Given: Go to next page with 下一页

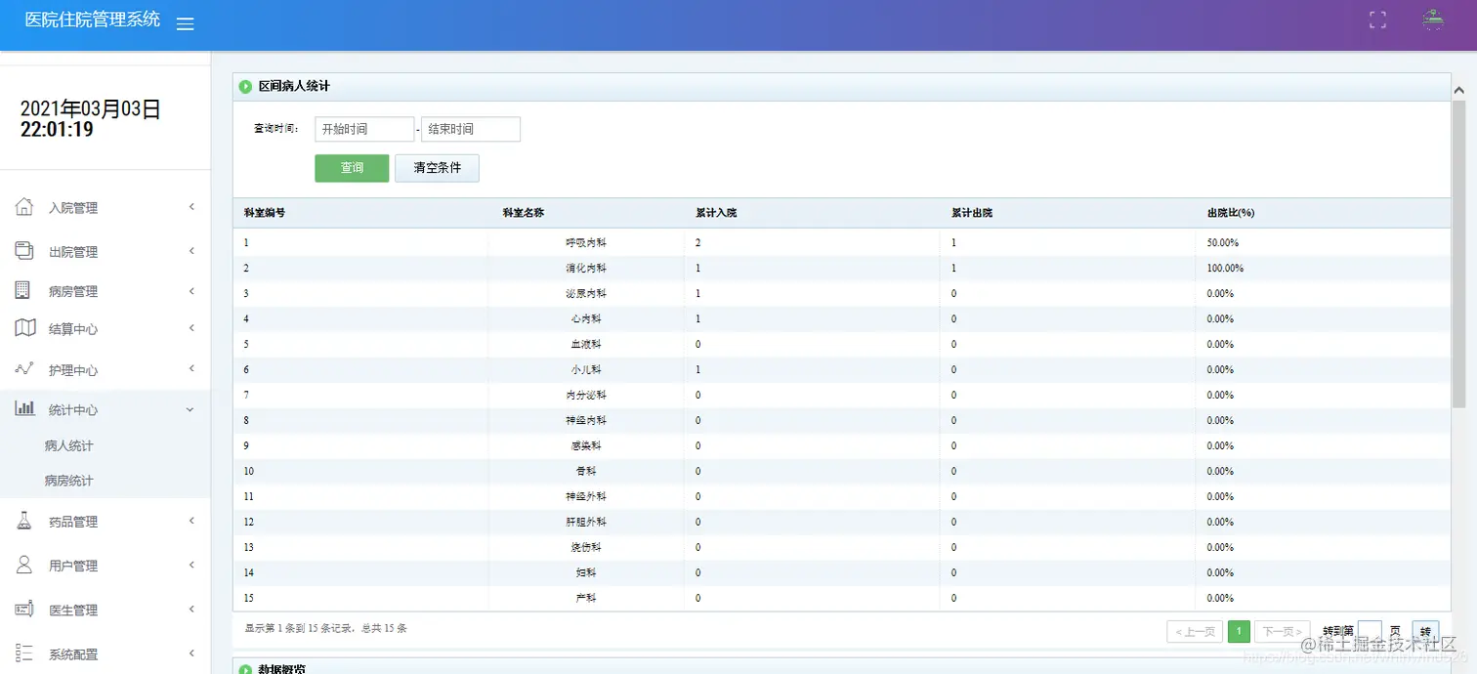Looking at the screenshot, I should [x=1283, y=632].
